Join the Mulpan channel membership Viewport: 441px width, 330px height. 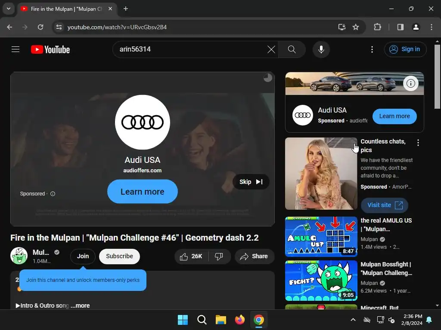pos(83,256)
